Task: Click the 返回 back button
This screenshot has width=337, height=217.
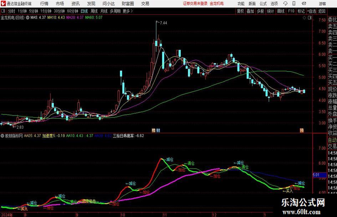Action: tap(322, 11)
